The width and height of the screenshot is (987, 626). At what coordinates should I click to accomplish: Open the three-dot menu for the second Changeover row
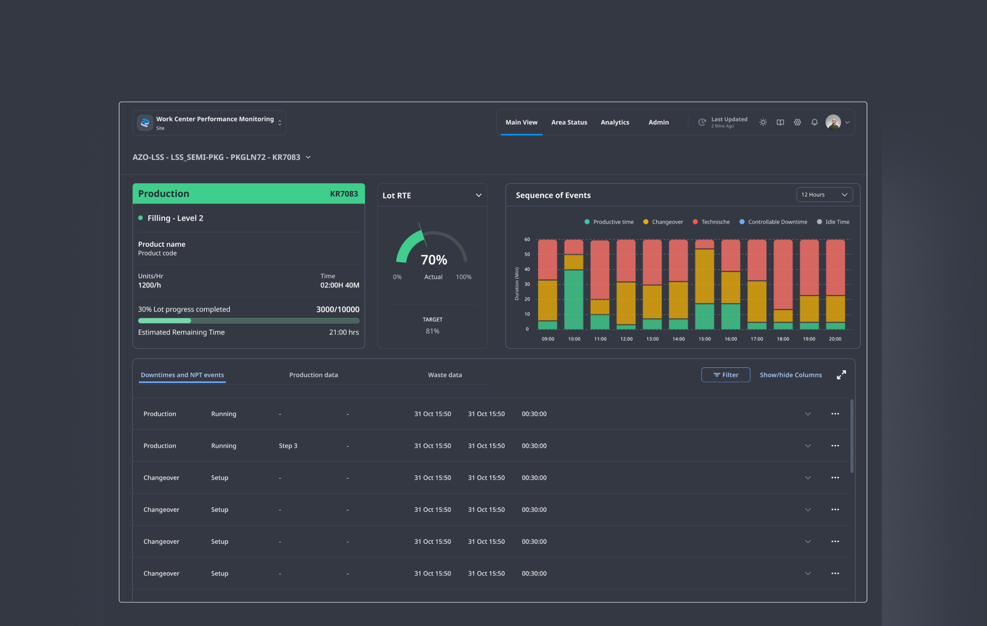[x=835, y=510]
